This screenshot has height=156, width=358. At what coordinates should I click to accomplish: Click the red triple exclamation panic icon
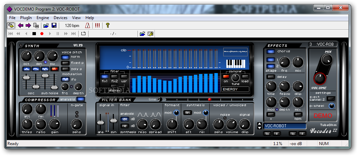[x=97, y=25]
